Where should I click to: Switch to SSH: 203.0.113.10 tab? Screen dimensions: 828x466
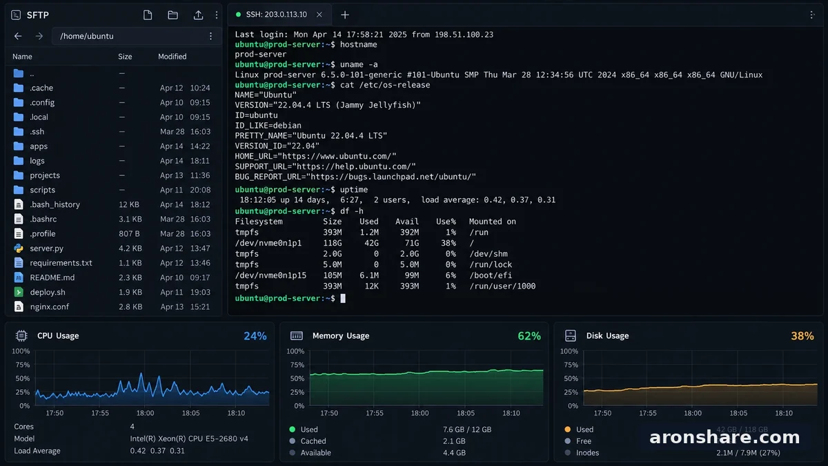pos(281,14)
